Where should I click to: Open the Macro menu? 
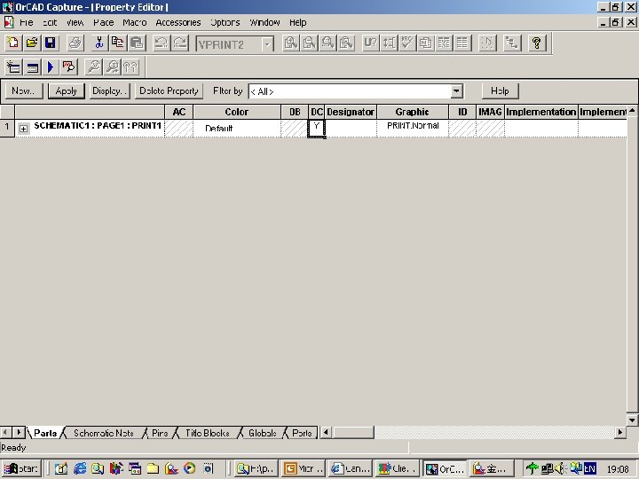[135, 22]
